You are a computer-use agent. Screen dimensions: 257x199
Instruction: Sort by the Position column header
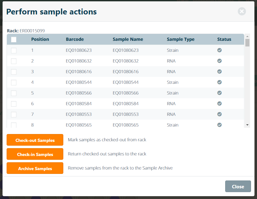pyautogui.click(x=40, y=40)
